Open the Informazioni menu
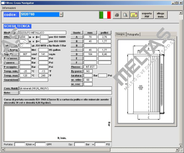This screenshot has width=184, height=153. point(9,8)
